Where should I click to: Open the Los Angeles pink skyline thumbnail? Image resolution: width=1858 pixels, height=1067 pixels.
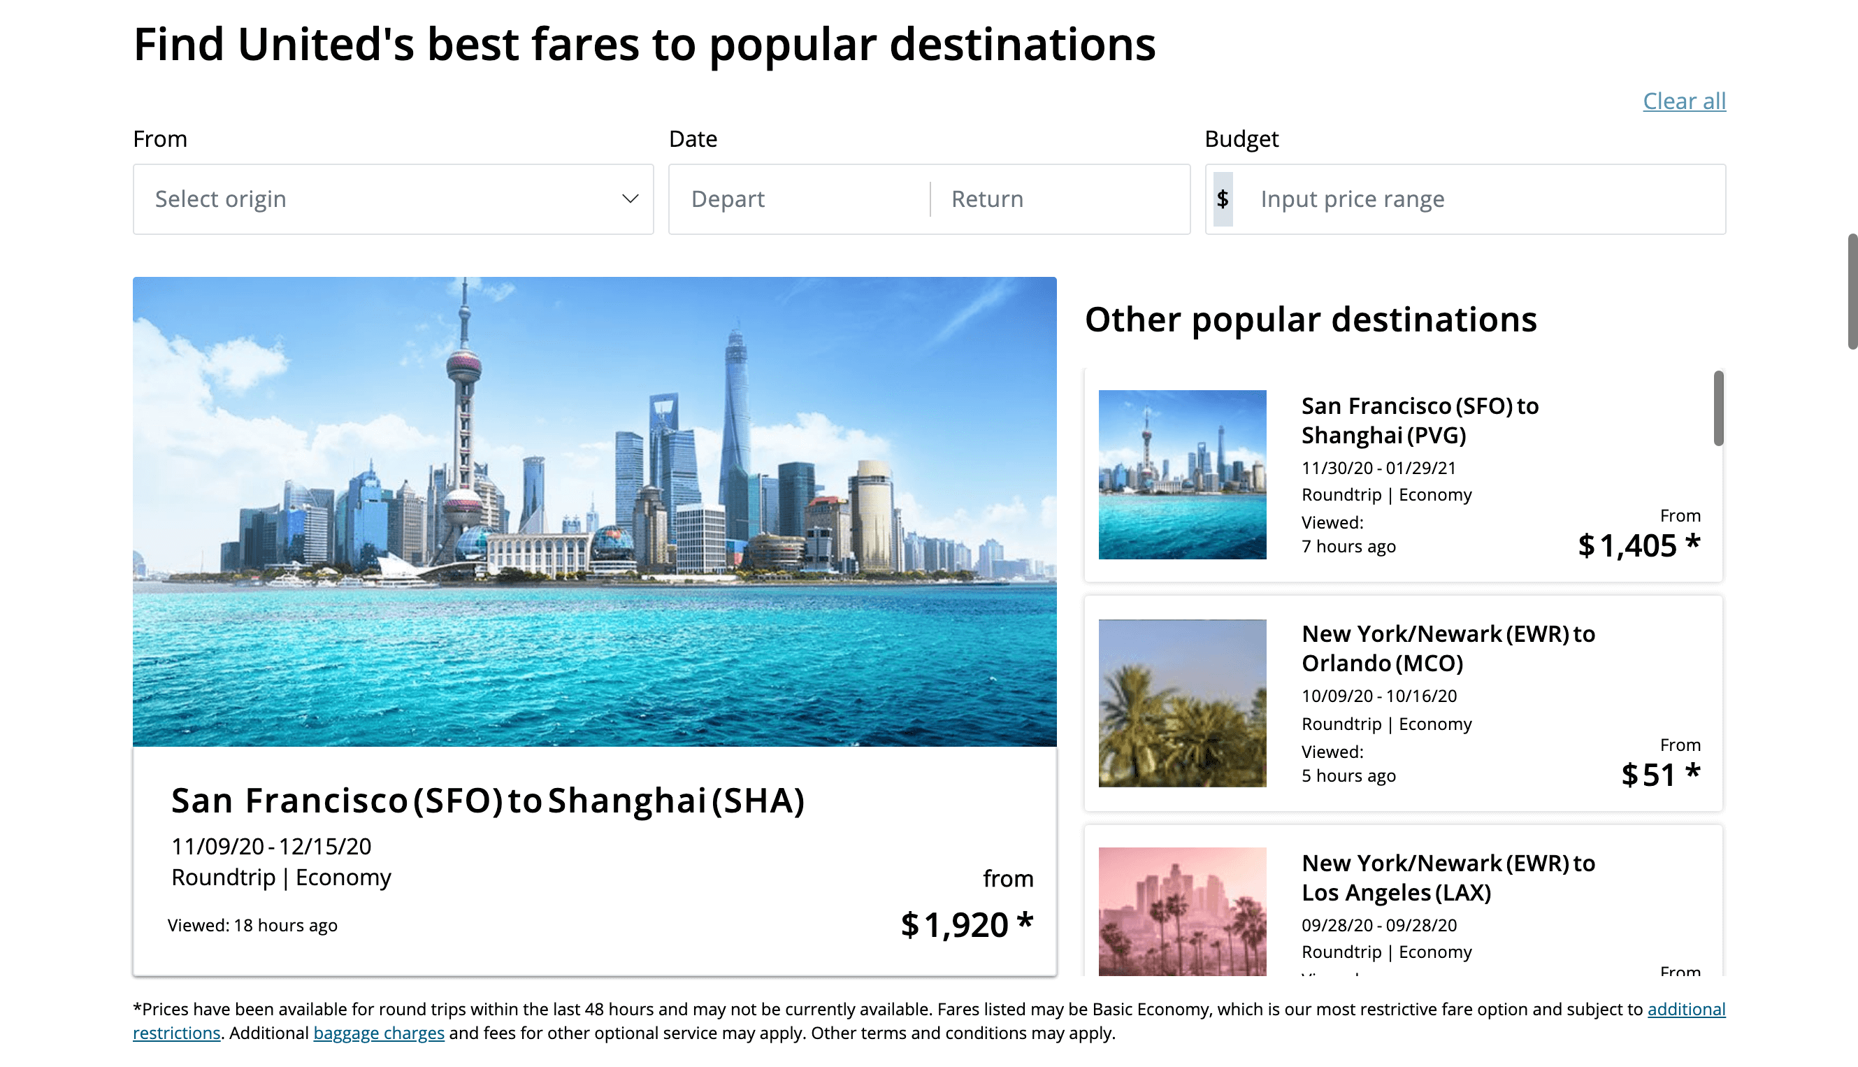tap(1182, 912)
